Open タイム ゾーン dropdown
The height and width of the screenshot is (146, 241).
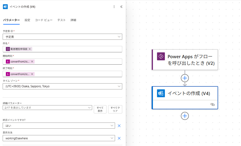62,86
